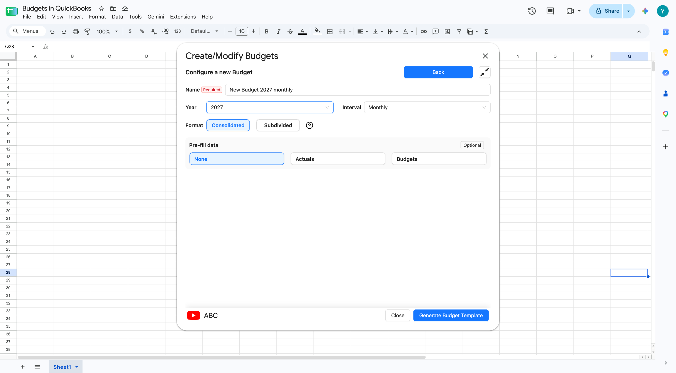The image size is (676, 373).
Task: Decrease decimal places icon
Action: pyautogui.click(x=153, y=31)
